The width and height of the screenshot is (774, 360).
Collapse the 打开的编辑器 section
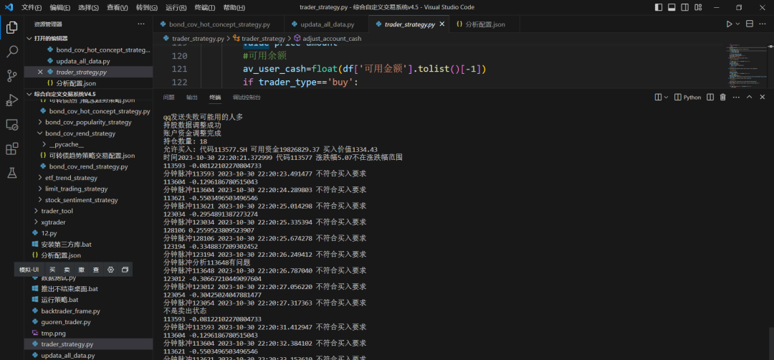pyautogui.click(x=88, y=39)
